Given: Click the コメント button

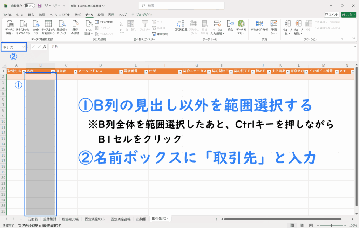Looking at the screenshot, I should pos(331,15).
